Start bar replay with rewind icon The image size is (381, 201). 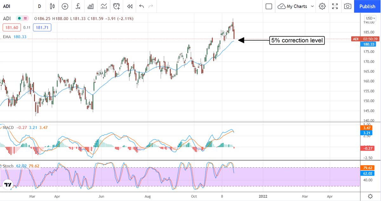pyautogui.click(x=130, y=6)
